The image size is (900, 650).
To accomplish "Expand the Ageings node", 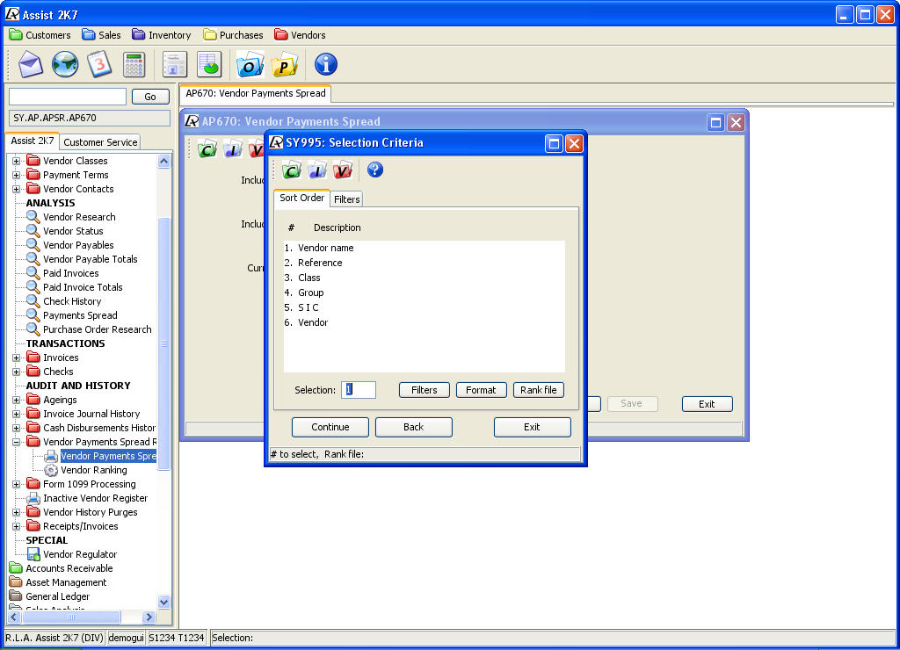I will click(x=16, y=400).
